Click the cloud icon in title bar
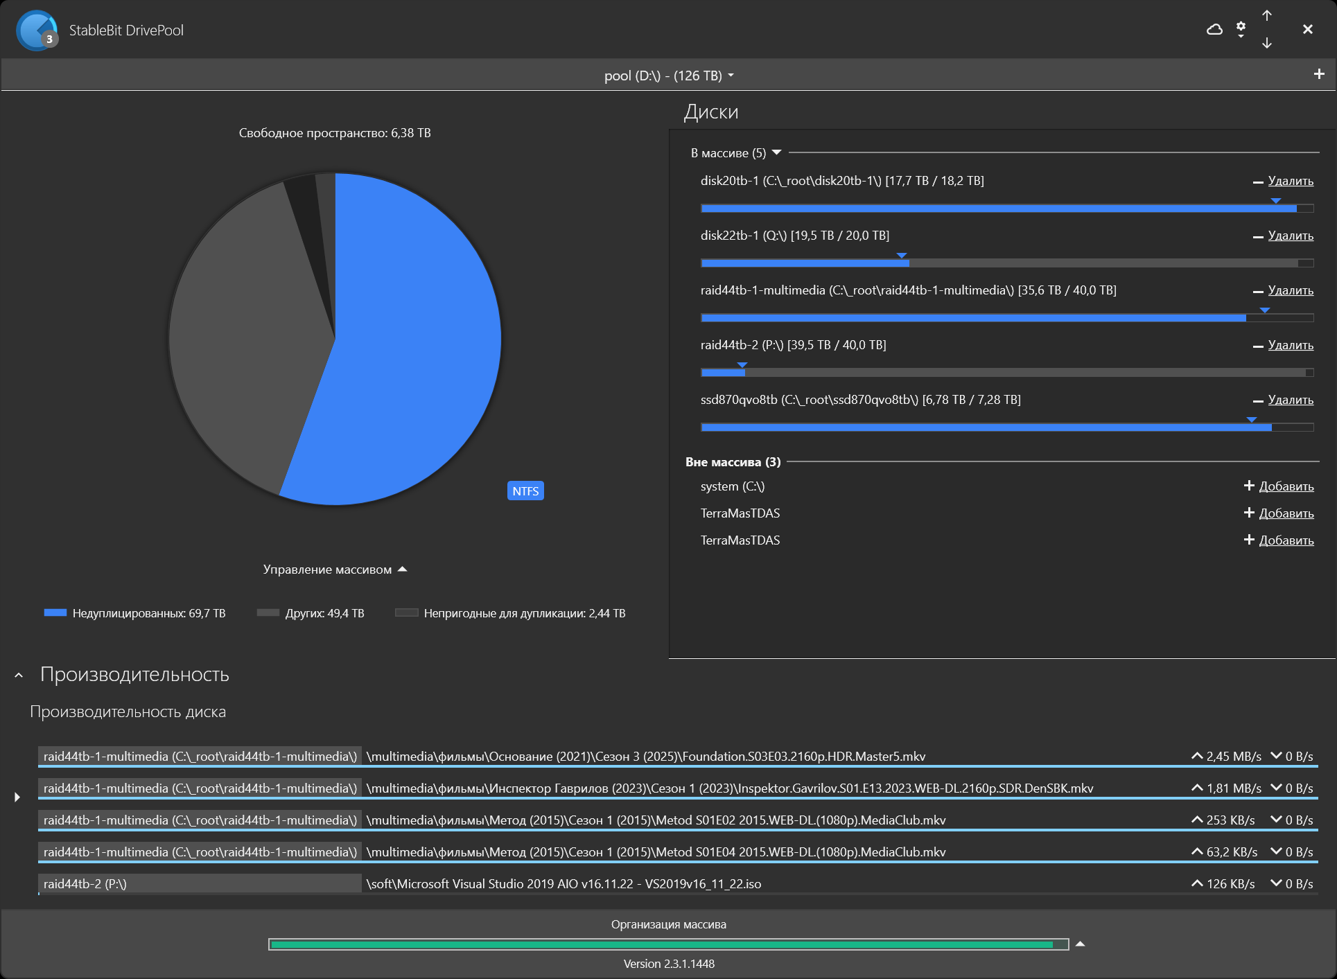 [1214, 29]
